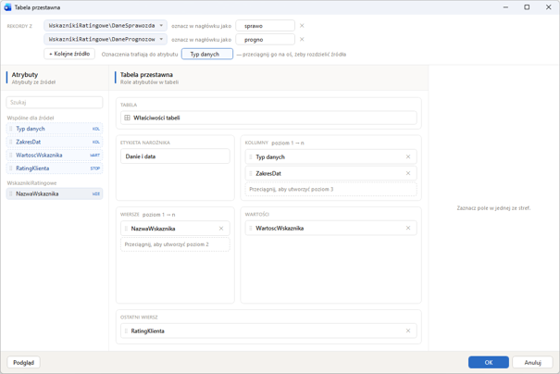The width and height of the screenshot is (560, 374).
Task: Click Anuluj to cancel
Action: (532, 362)
